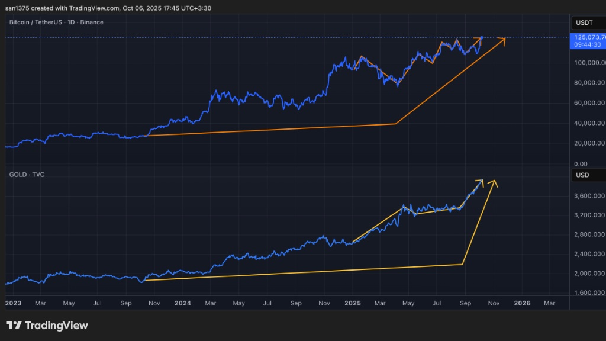The image size is (606, 341).
Task: Click the 2024 label on time axis
Action: tap(182, 303)
